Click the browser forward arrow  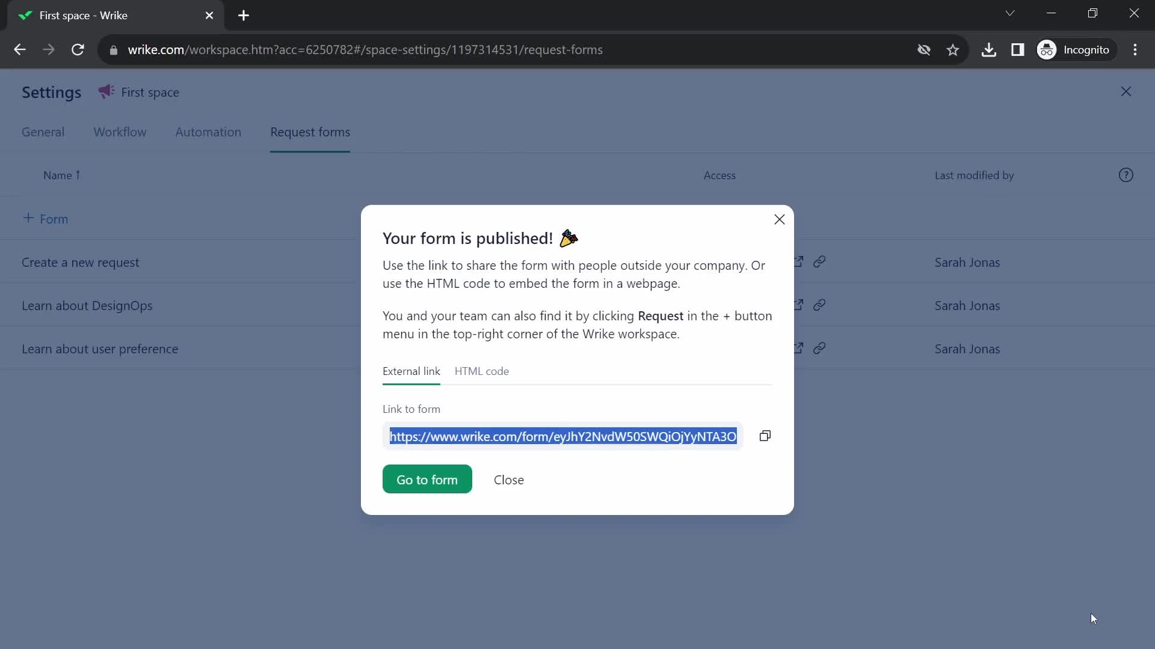pos(49,50)
